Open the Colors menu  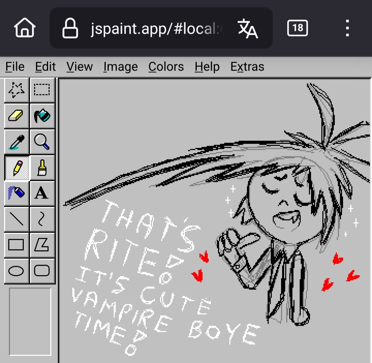[166, 67]
